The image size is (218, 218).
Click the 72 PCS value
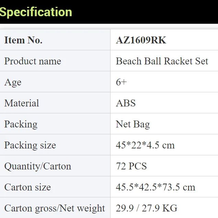coord(131,166)
